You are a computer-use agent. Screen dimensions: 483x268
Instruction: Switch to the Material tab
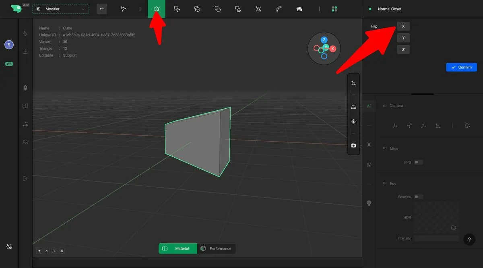178,249
